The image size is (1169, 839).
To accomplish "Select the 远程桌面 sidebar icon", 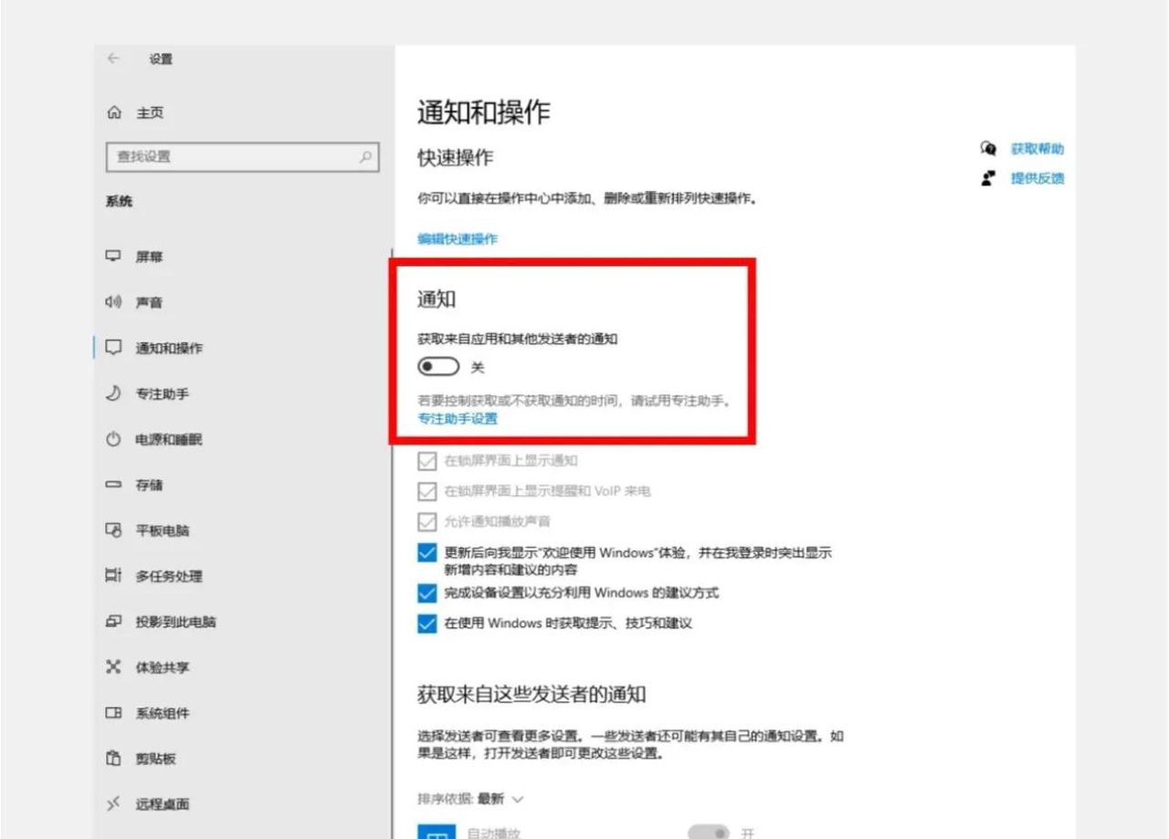I will pos(112,804).
